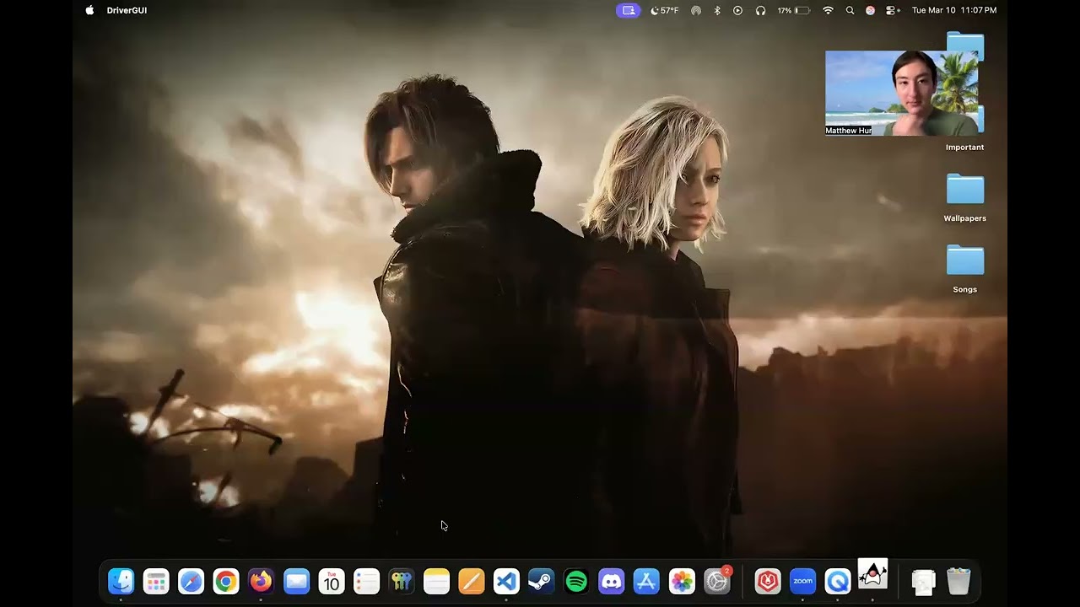The width and height of the screenshot is (1080, 607).
Task: Open the DriverGUI application menu
Action: 127,10
